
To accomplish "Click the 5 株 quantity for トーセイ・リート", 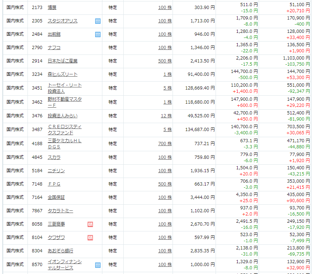I will (167, 88).
